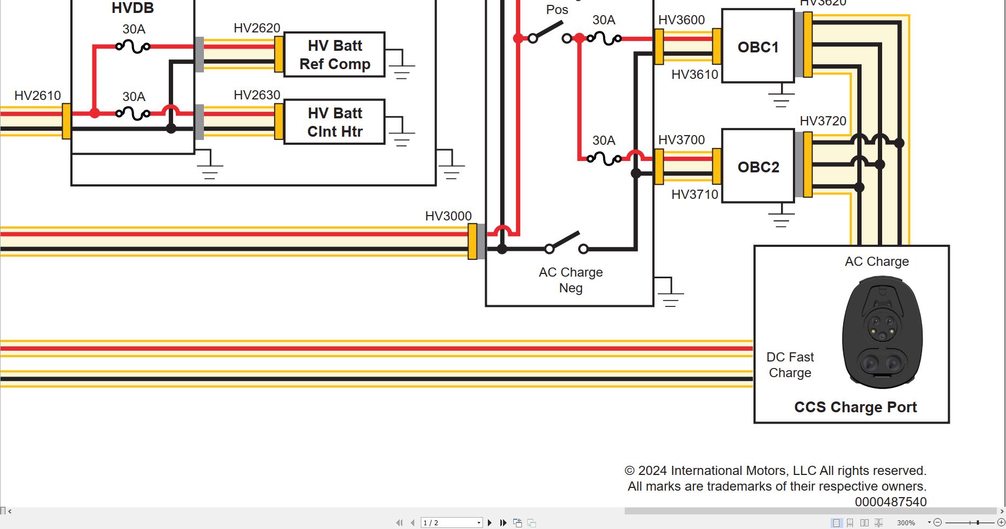Click the horizontal scrollbar left arrow
Viewport: 1006px width, 529px height.
point(10,511)
